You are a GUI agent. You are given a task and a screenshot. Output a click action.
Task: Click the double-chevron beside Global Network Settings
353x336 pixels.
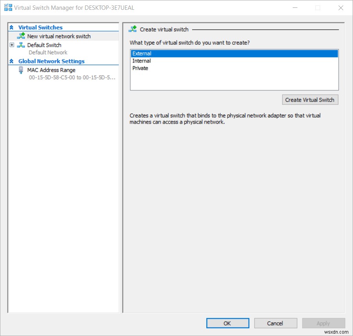pyautogui.click(x=11, y=61)
